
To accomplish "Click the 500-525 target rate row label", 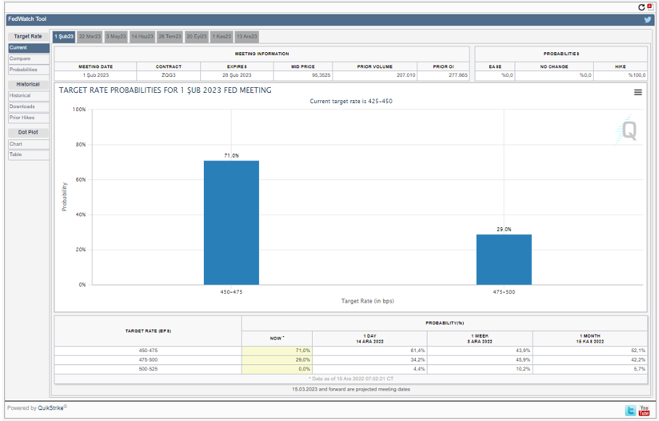I will tap(148, 369).
